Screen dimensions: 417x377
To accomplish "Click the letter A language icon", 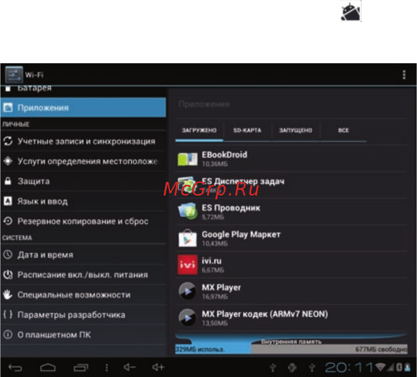I will (x=8, y=201).
